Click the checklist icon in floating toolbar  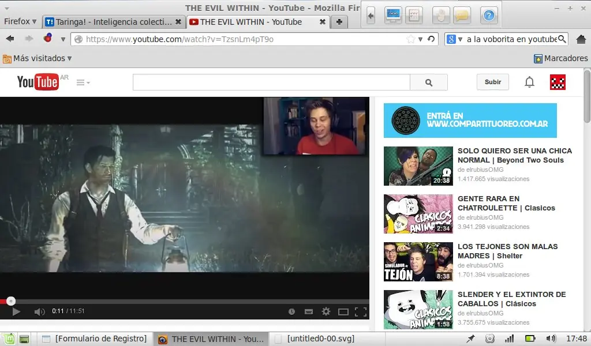414,15
